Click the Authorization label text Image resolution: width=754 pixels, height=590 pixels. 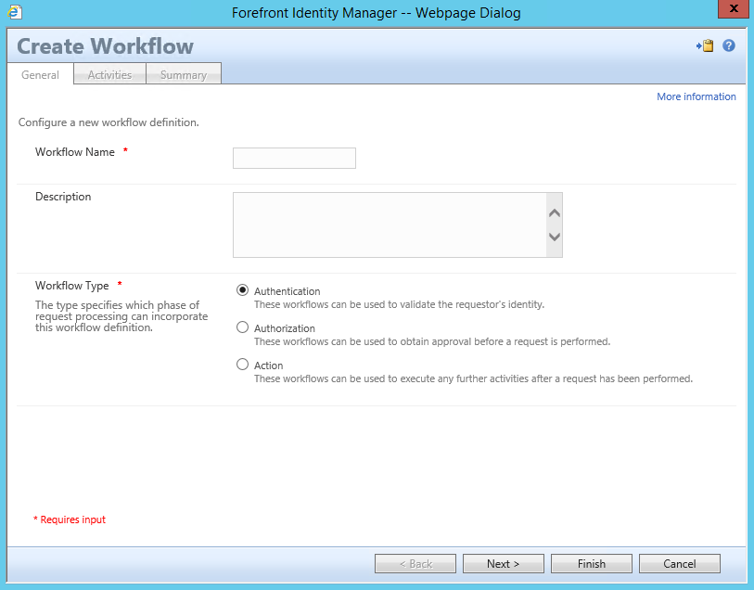click(285, 328)
